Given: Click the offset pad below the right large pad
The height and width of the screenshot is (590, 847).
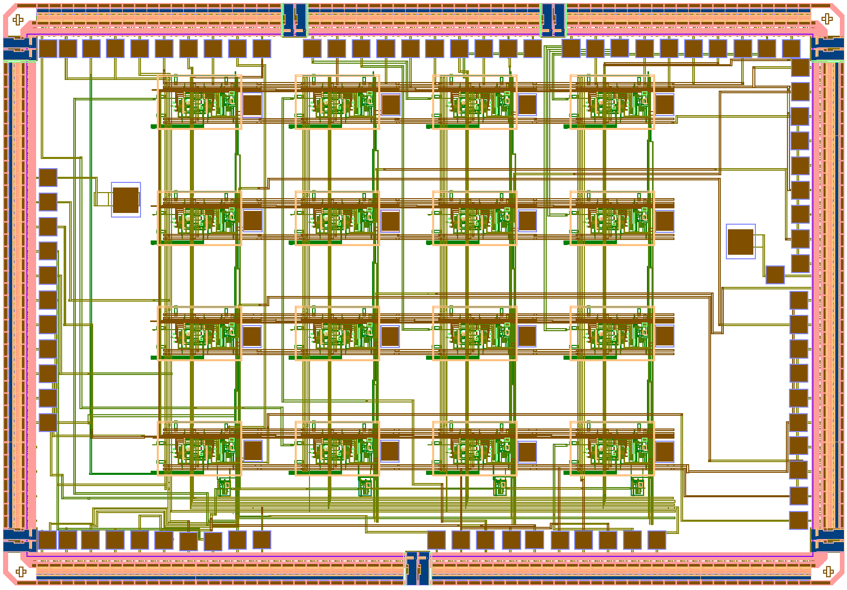Looking at the screenshot, I should (x=775, y=275).
